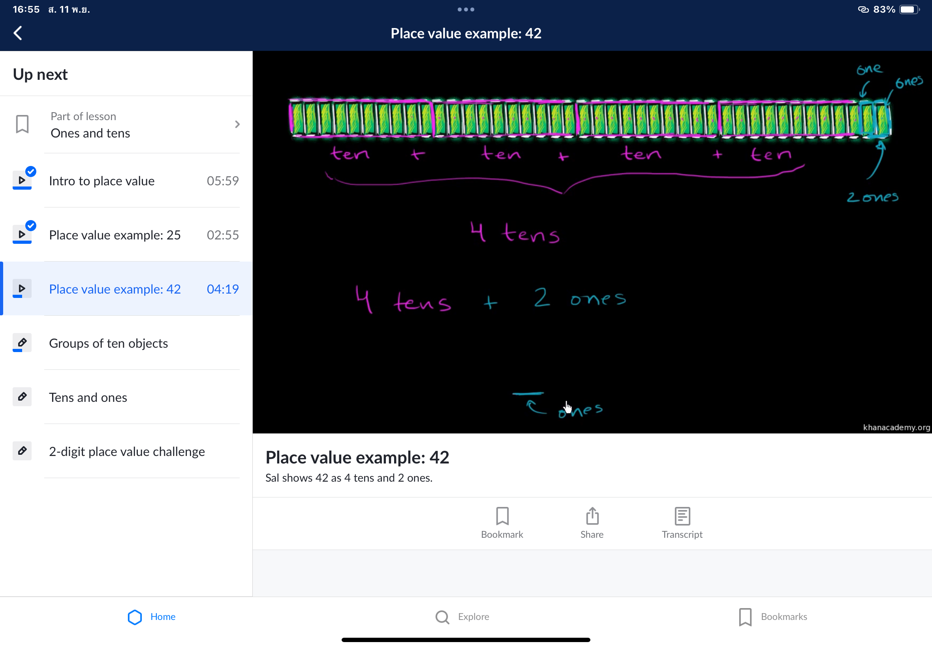Switch to the Explore tab
932x648 pixels.
pos(462,617)
